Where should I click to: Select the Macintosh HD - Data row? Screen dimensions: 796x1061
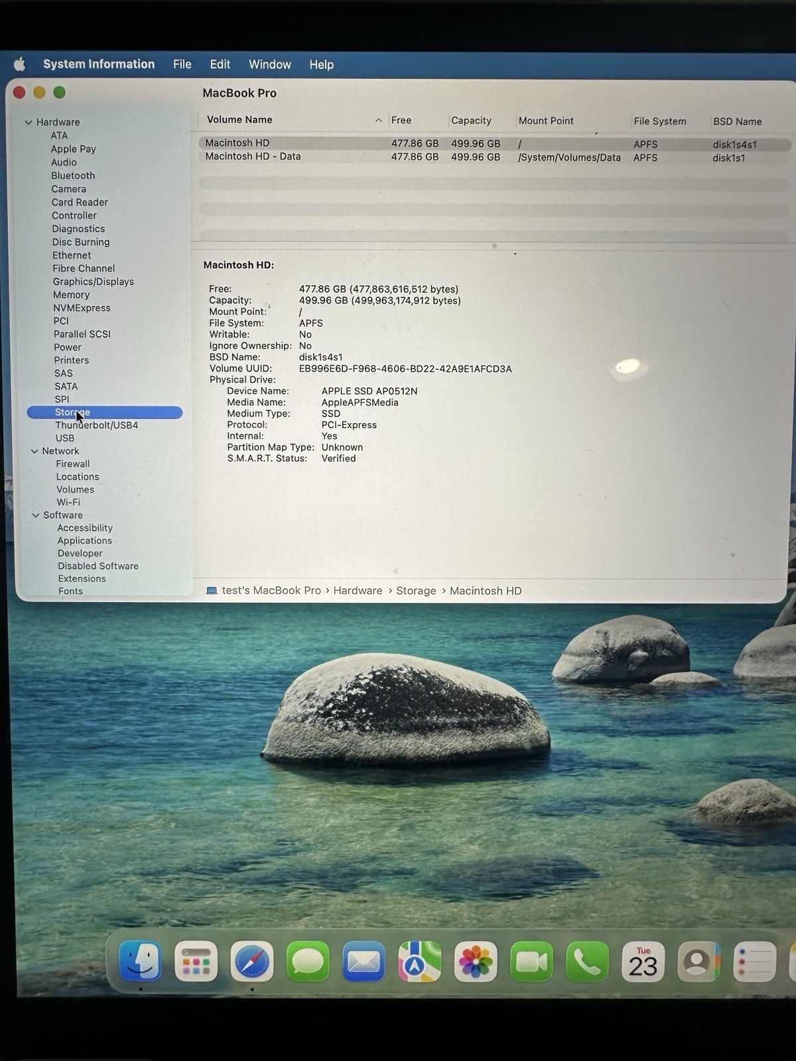tap(494, 157)
